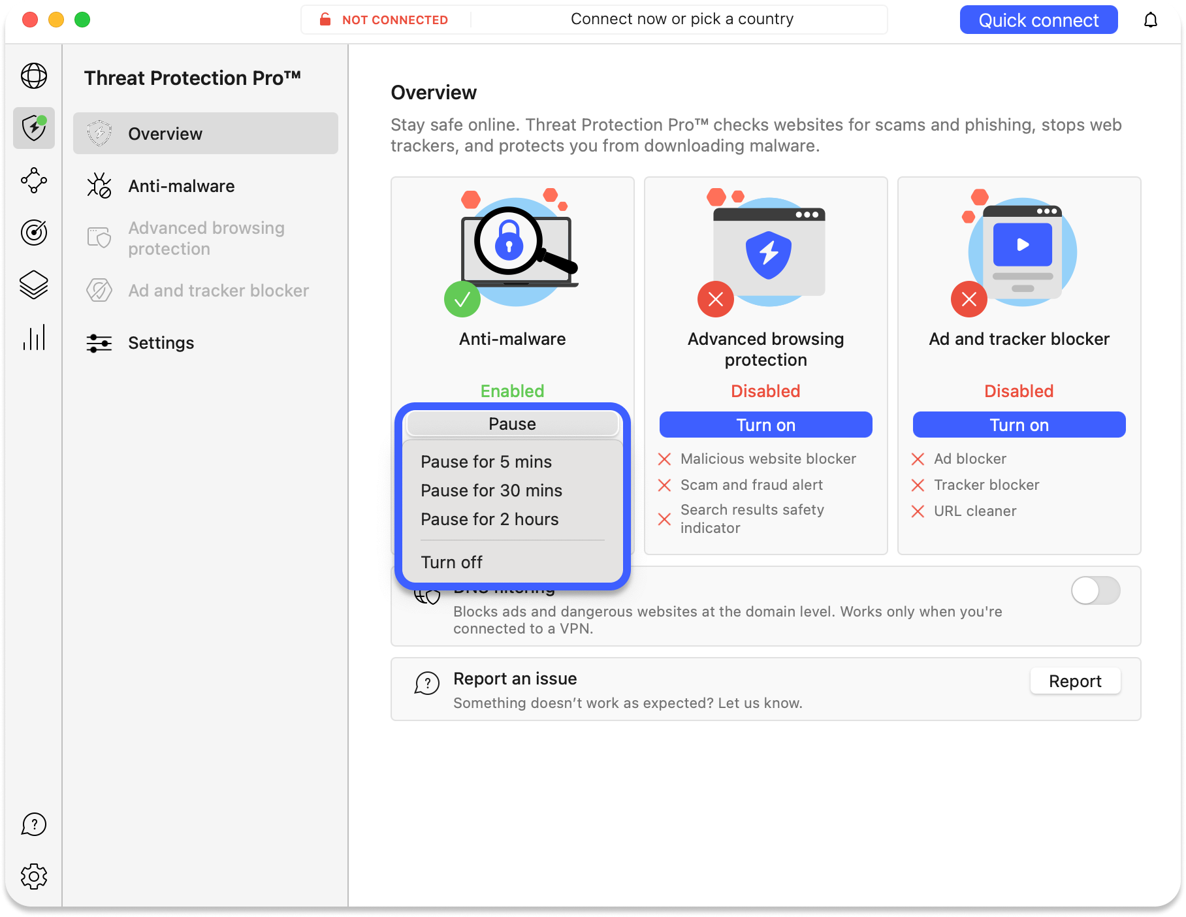
Task: Click the Pause dropdown header
Action: [512, 423]
